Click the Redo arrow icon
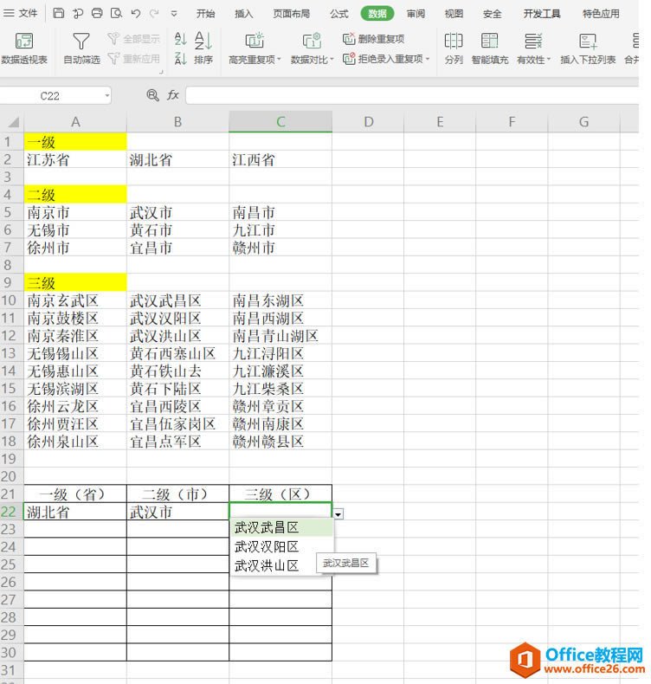Screen dimensions: 651x684 (154, 14)
